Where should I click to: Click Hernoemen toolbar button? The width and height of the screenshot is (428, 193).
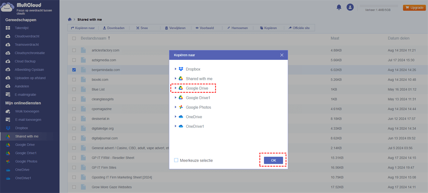point(237,28)
